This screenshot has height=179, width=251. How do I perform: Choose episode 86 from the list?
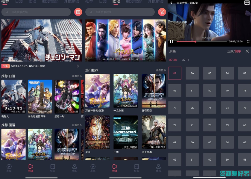pos(192,73)
